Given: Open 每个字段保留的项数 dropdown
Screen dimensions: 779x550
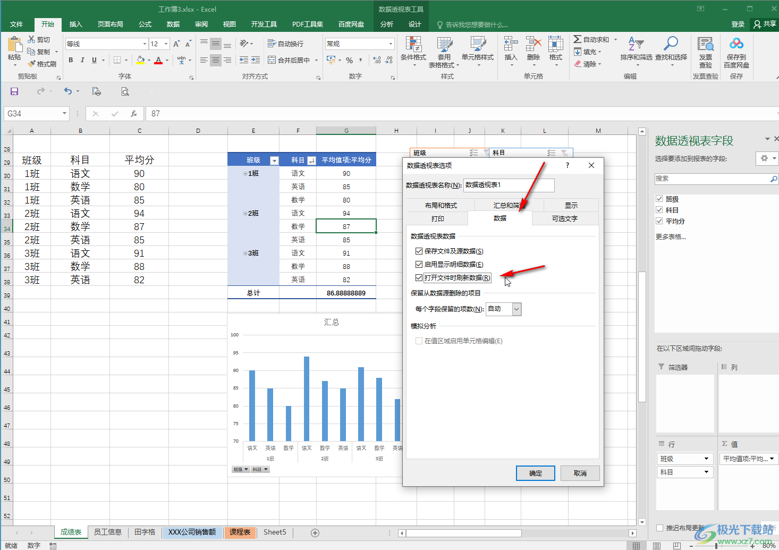Looking at the screenshot, I should coord(516,309).
